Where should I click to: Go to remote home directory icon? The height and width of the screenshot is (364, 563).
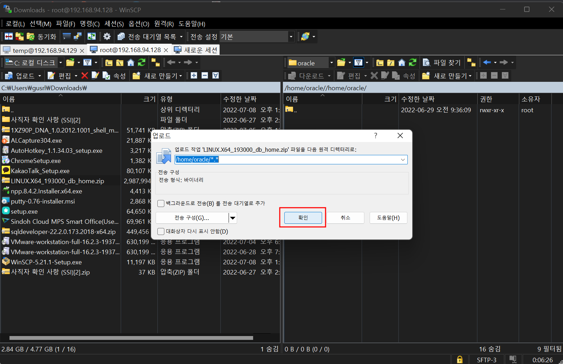pos(402,63)
